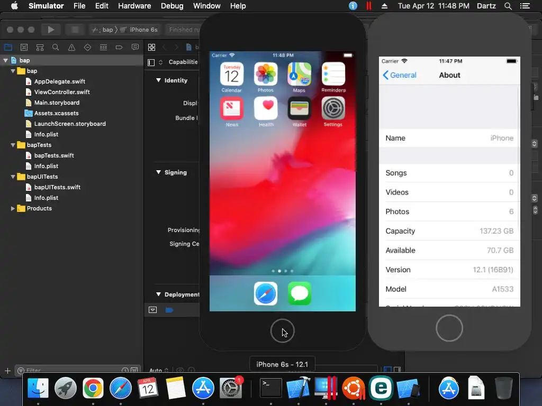This screenshot has width=542, height=406.
Task: Open LaunchScreen.storyboard file
Action: [70, 124]
